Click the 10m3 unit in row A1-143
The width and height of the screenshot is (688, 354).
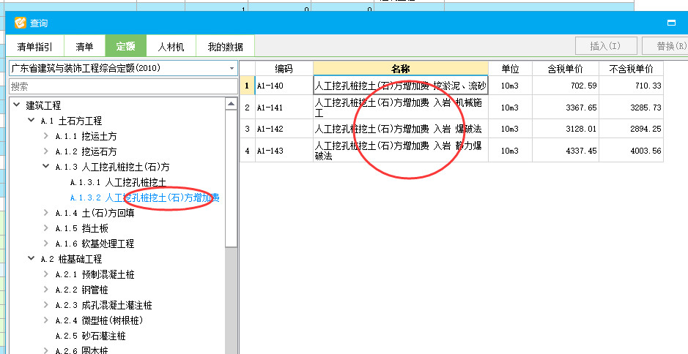[x=510, y=150]
